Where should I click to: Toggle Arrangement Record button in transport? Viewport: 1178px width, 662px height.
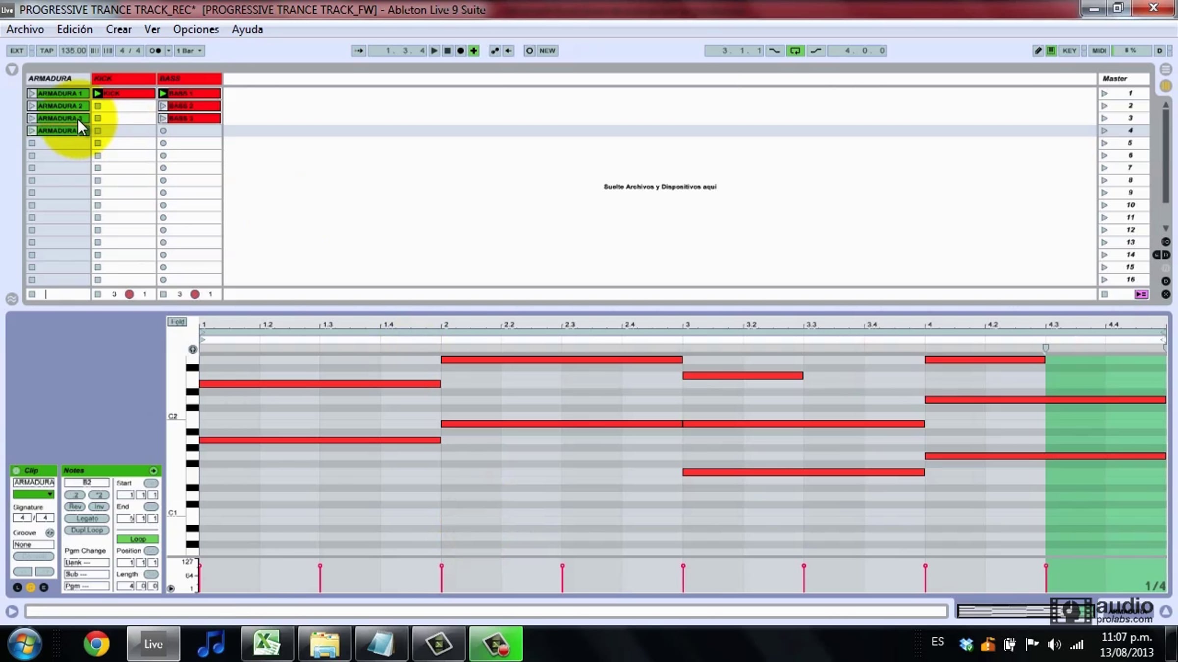click(x=460, y=51)
